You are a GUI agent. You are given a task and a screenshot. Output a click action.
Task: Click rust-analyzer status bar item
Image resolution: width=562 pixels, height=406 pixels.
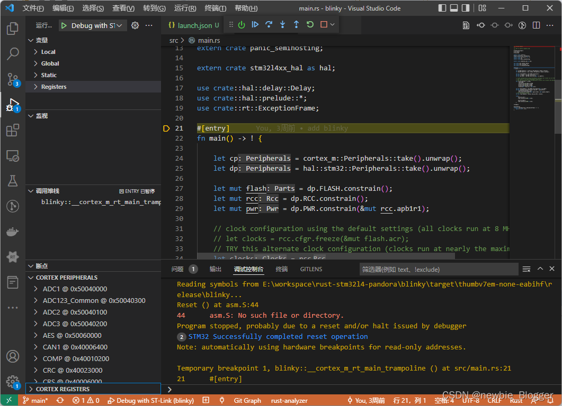[x=289, y=401]
